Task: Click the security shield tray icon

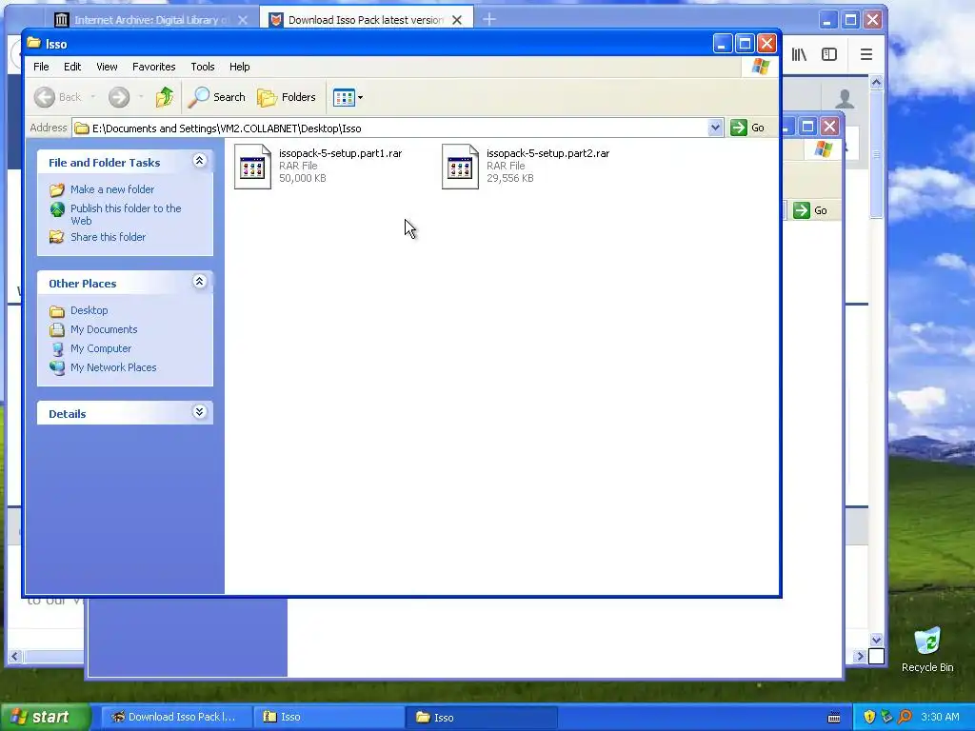Action: pyautogui.click(x=869, y=718)
